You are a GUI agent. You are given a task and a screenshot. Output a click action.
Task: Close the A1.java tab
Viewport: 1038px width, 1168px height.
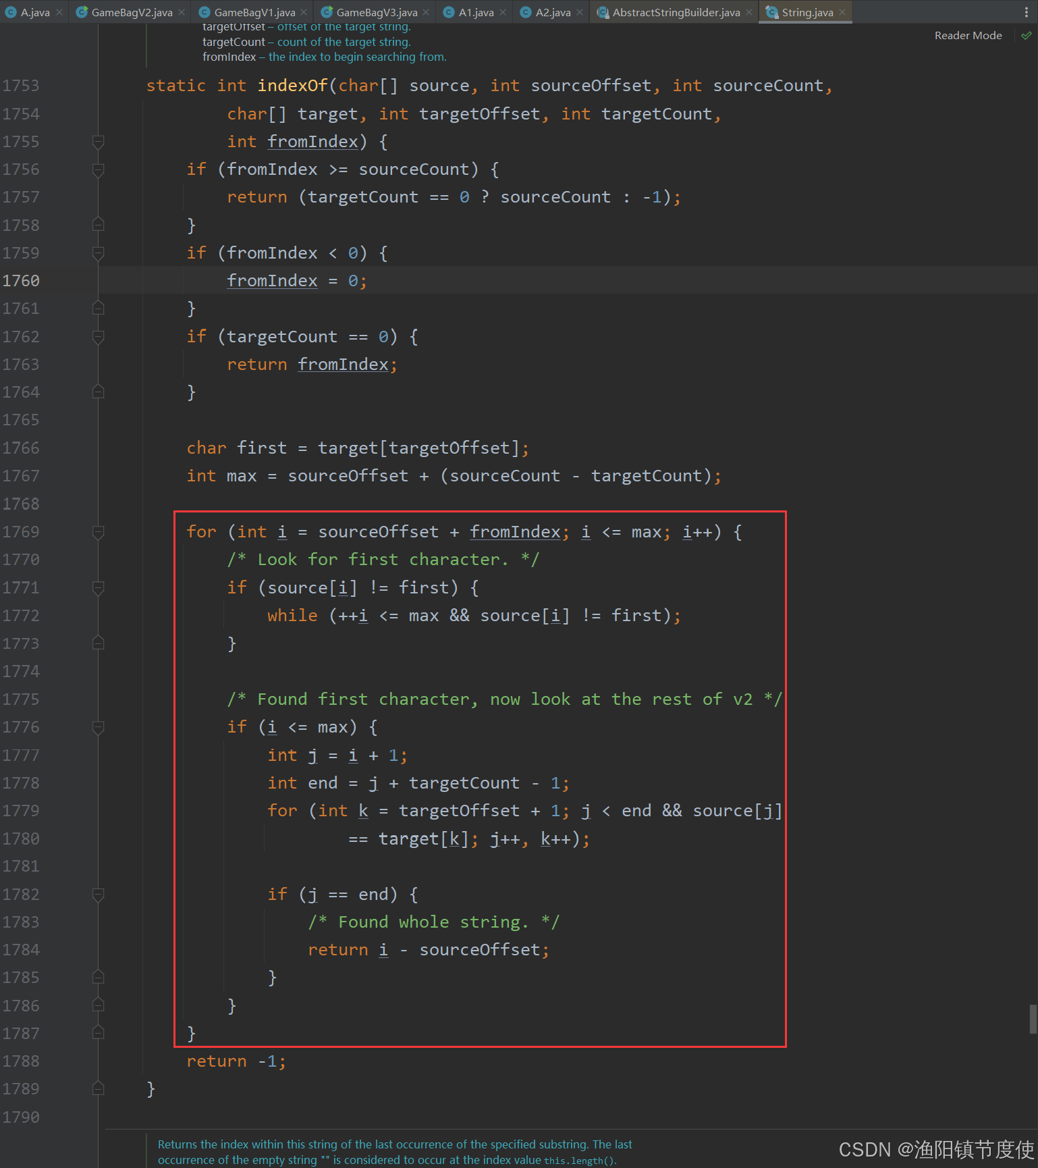click(x=503, y=12)
